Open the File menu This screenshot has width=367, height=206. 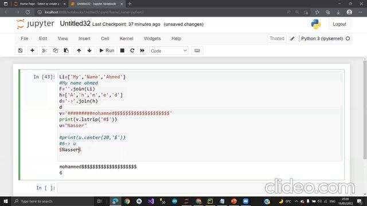point(24,38)
